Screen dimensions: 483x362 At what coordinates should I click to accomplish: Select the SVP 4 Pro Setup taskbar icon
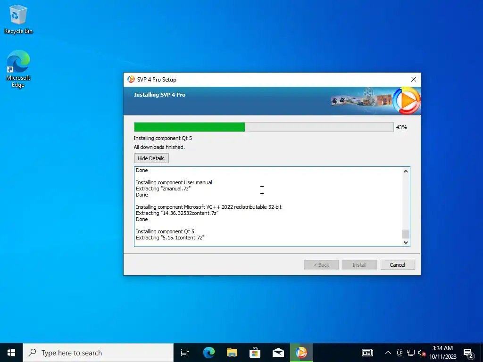pos(301,353)
